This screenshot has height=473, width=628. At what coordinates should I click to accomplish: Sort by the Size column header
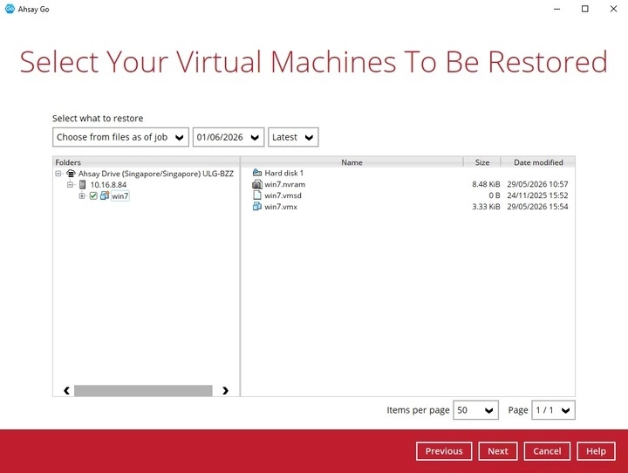pyautogui.click(x=482, y=162)
